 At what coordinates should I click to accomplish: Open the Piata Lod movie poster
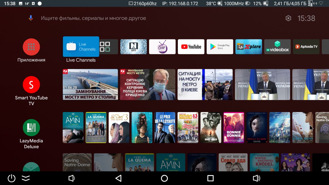tap(142, 127)
